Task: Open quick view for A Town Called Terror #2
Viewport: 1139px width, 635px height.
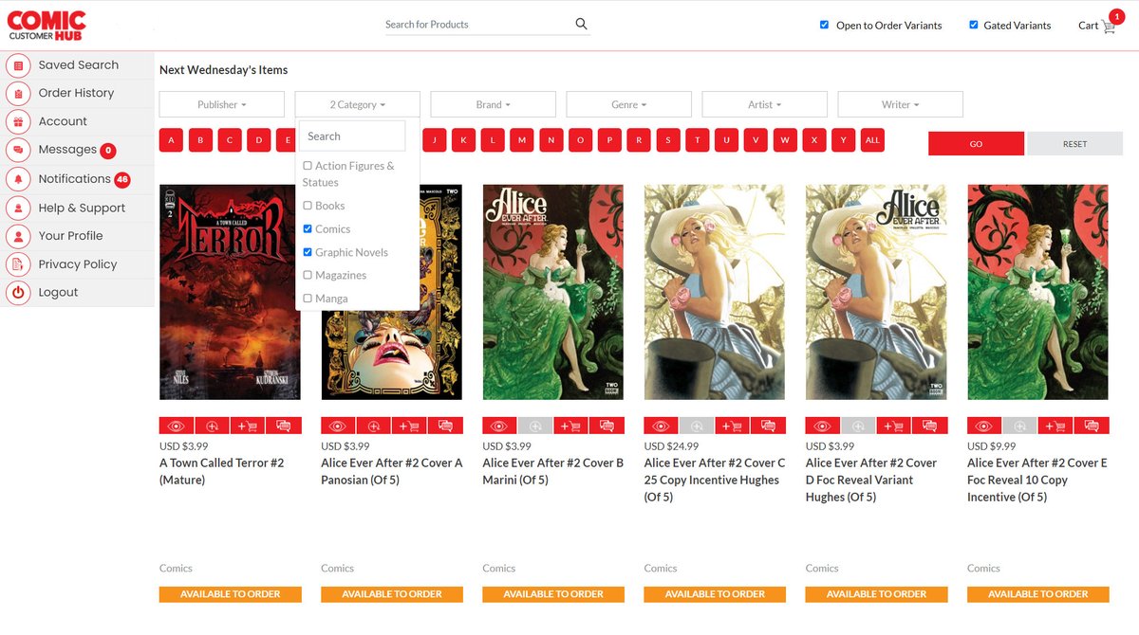Action: 175,425
